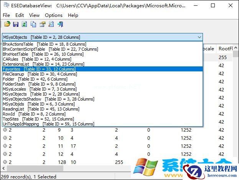The height and width of the screenshot is (180, 239).
Task: Click the Exit toolbar icon
Action: click(x=60, y=24)
